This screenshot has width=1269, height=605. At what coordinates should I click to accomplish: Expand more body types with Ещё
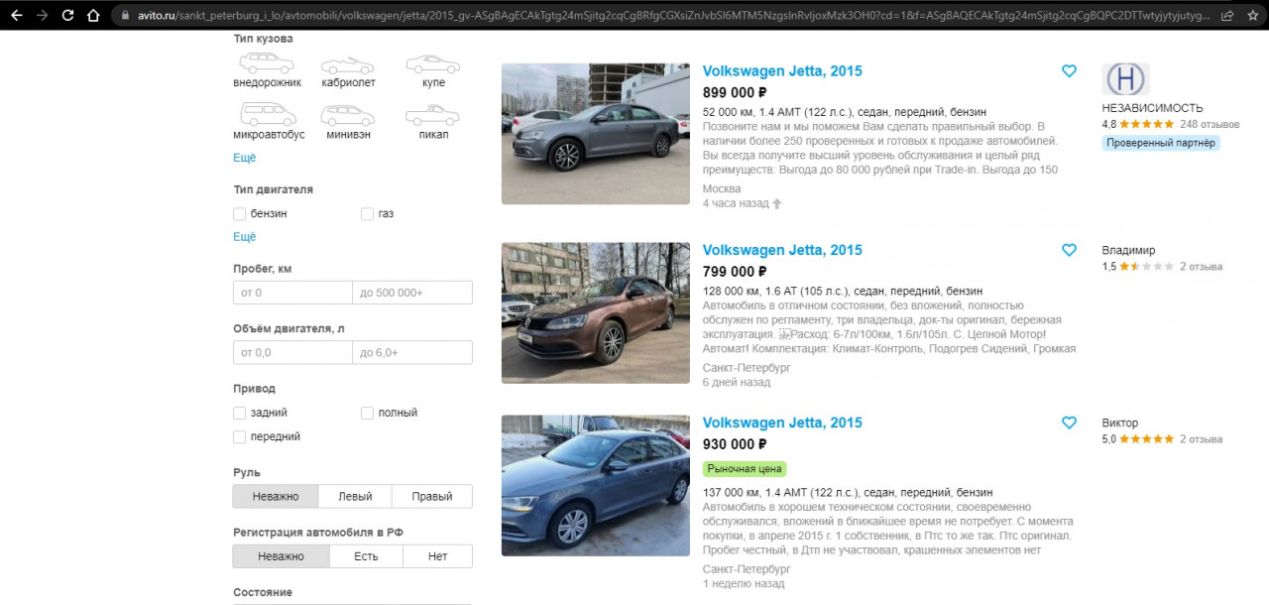244,158
